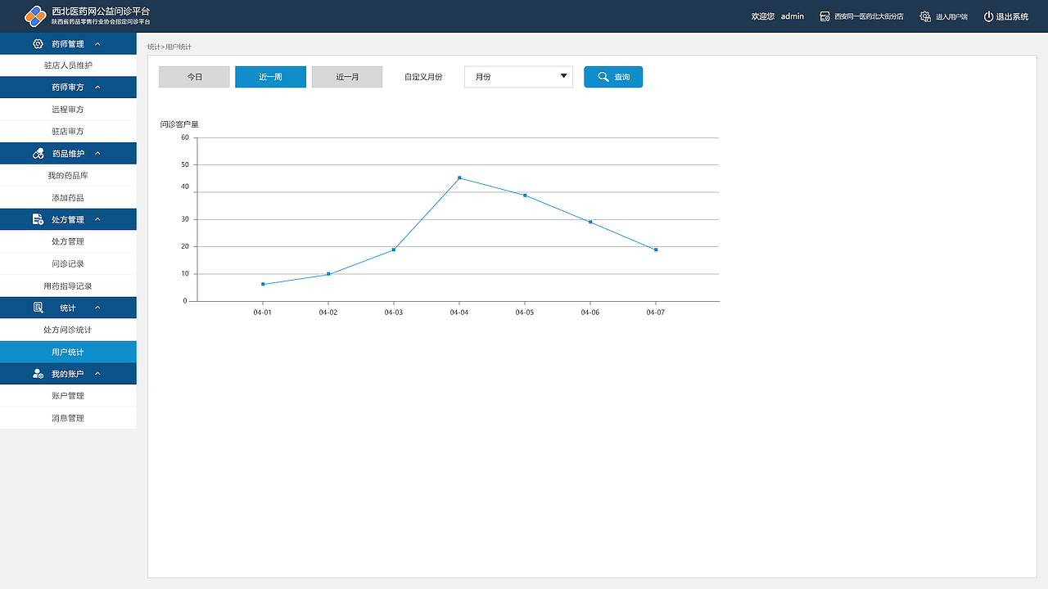Click the 统计>用户统计 breadcrumb
This screenshot has height=589, width=1048.
click(169, 47)
